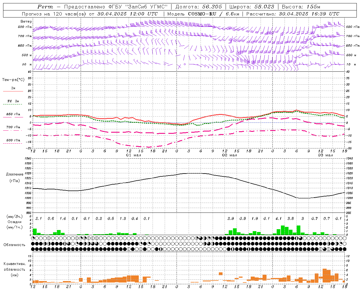This screenshot has width=361, height=289.
Task: Click the 'Конвективн. облачность (км)' label
Action: pos(14,269)
